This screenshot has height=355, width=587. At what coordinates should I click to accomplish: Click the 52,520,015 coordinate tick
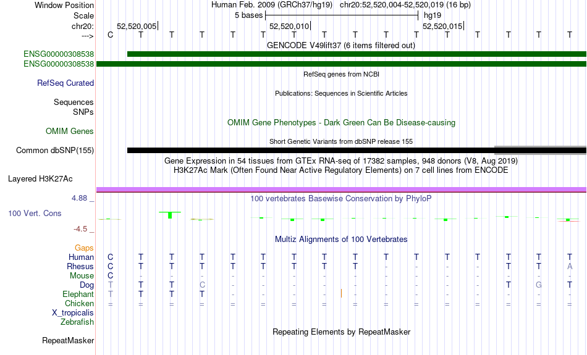coord(443,26)
